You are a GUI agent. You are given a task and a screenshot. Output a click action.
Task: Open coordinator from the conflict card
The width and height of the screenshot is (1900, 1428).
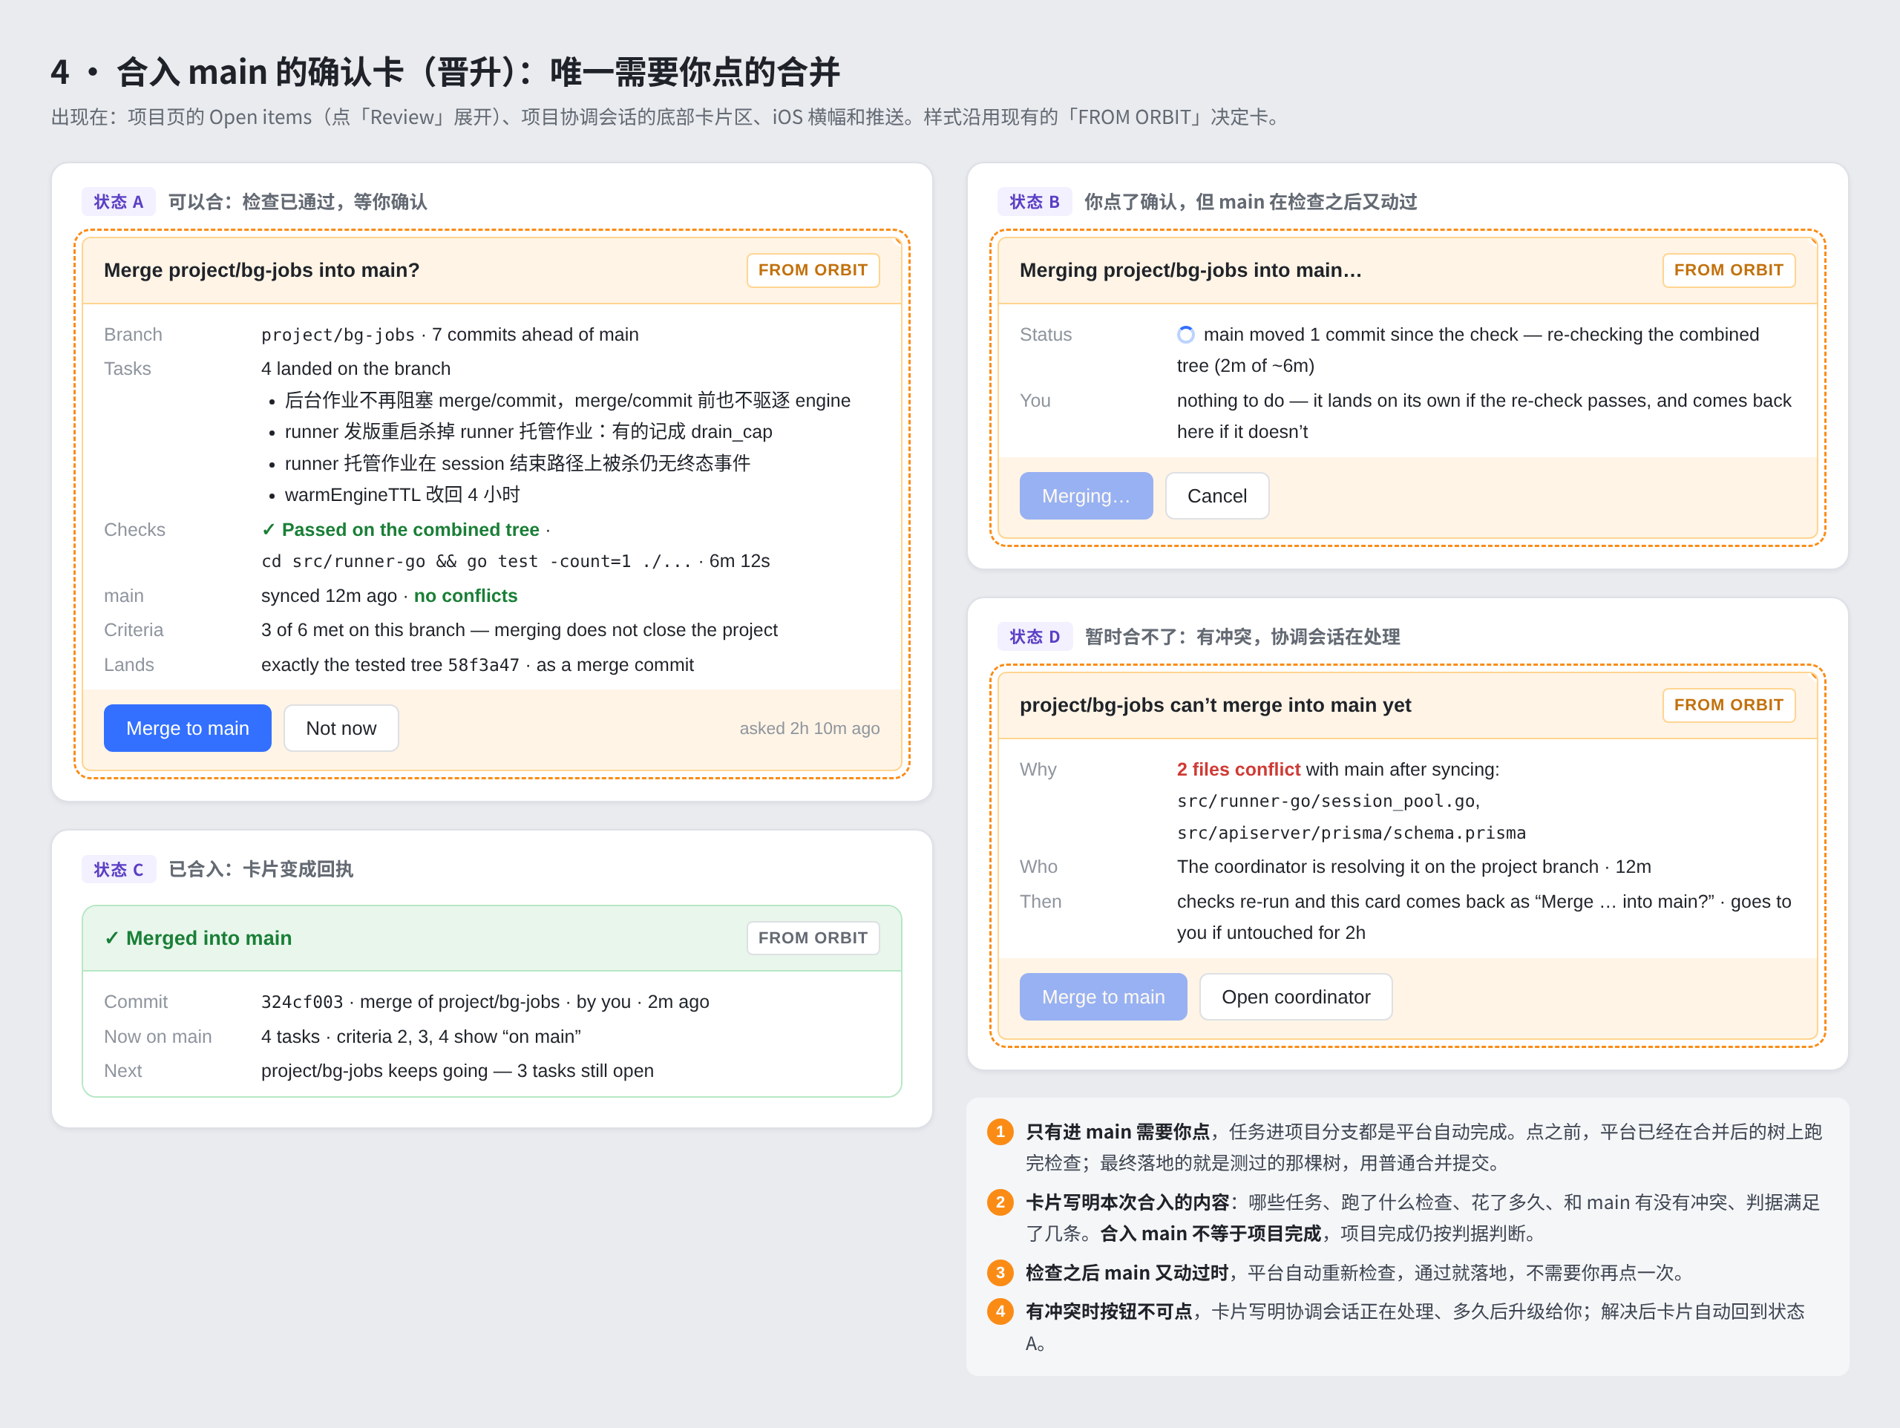[1295, 997]
